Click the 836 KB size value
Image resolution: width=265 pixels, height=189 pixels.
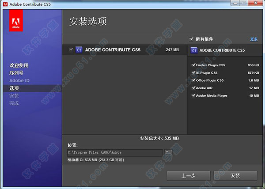[254, 65]
